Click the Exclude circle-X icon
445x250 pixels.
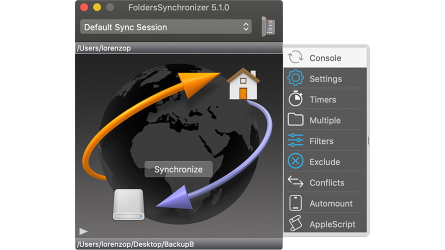[295, 161]
